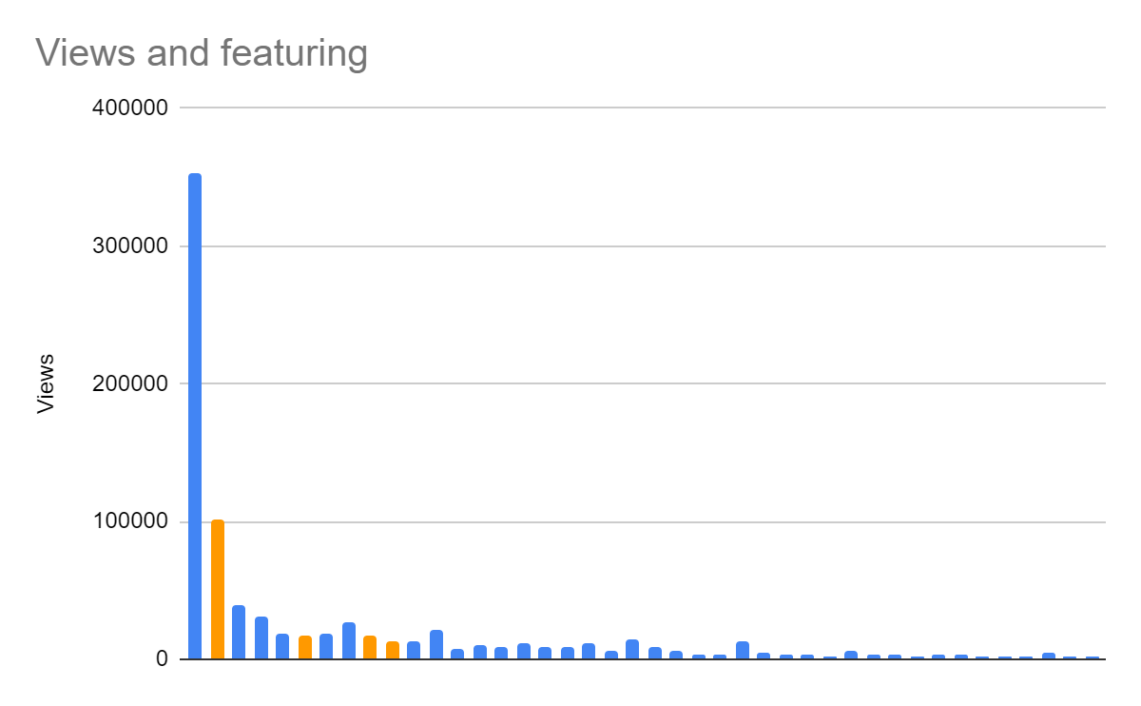Select the blue bar right after orange bars

click(414, 650)
